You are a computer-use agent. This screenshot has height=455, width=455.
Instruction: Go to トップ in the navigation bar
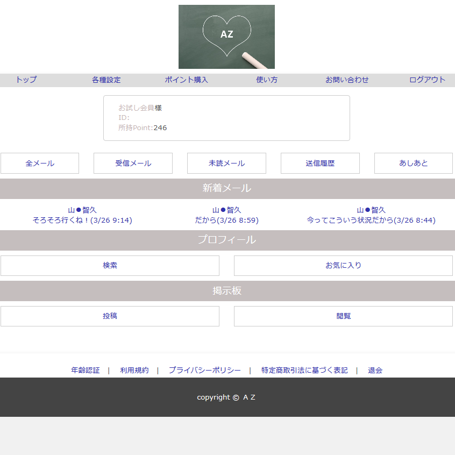(26, 80)
